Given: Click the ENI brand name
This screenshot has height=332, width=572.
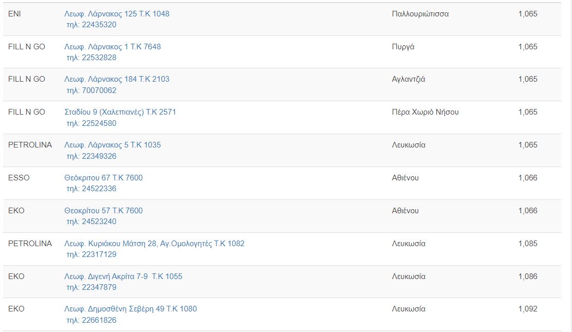Looking at the screenshot, I should [14, 14].
